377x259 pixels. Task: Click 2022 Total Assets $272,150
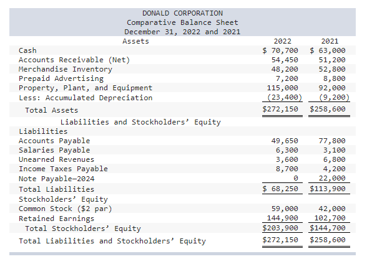coord(280,109)
